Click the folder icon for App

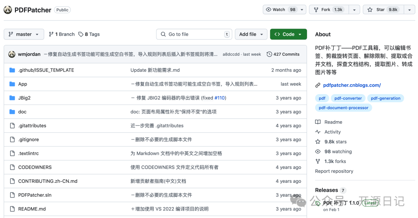click(12, 84)
